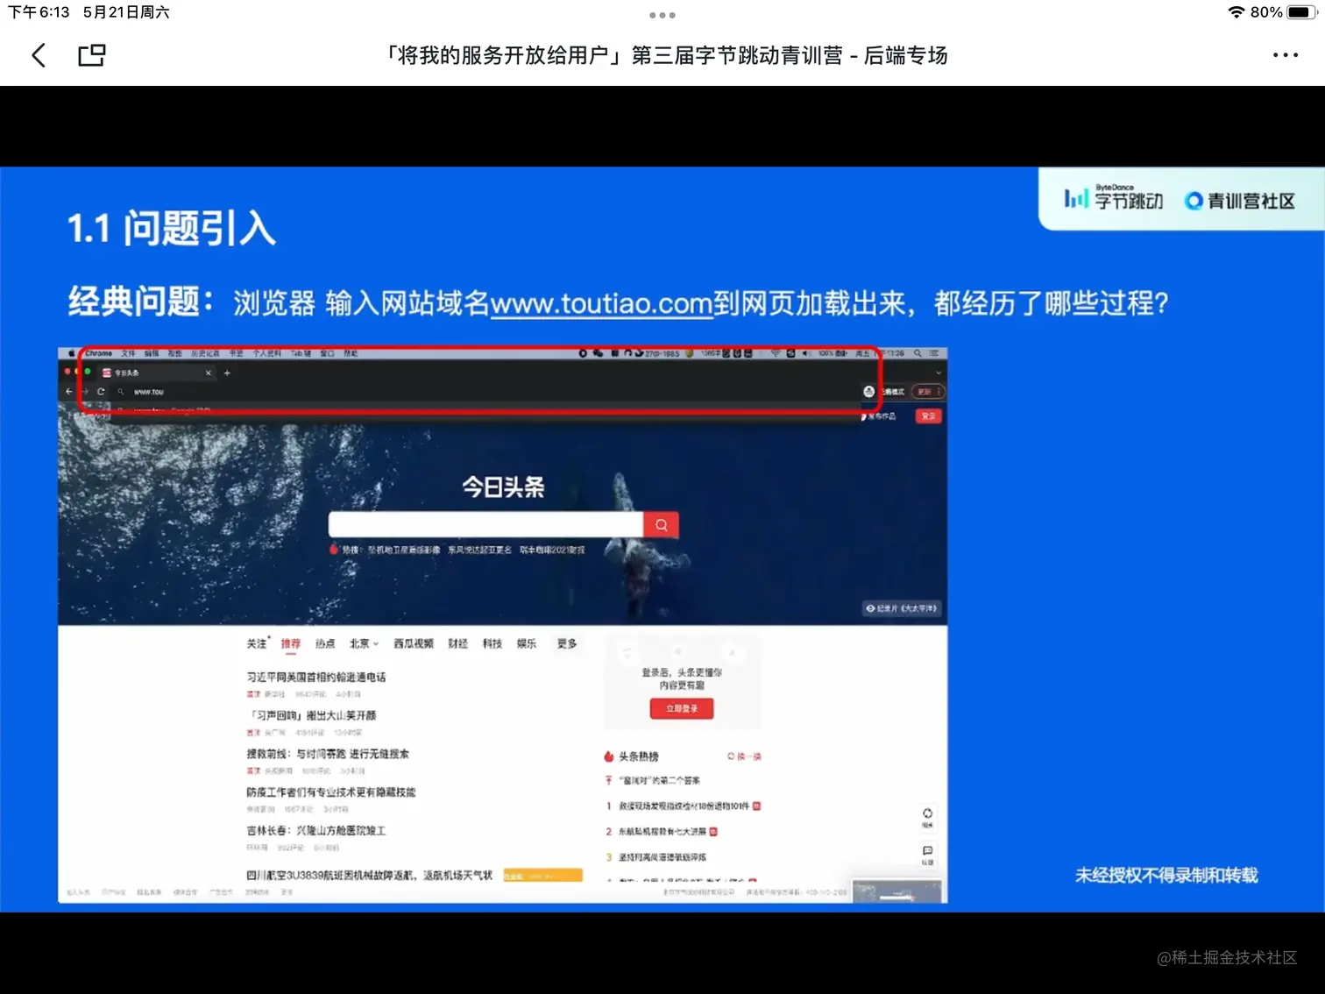Viewport: 1325px width, 994px height.
Task: Select the 财经 channel tab
Action: tap(457, 643)
